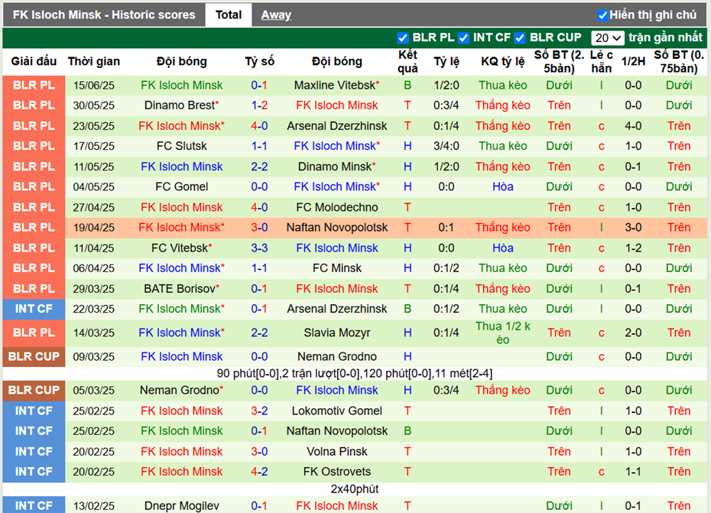Toggle the Hiển thị ghi chú checkbox
This screenshot has height=513, width=711.
pyautogui.click(x=602, y=15)
